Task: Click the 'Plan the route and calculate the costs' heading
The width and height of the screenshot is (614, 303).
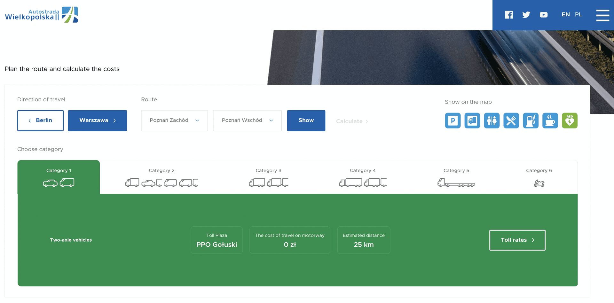Action: coord(62,69)
